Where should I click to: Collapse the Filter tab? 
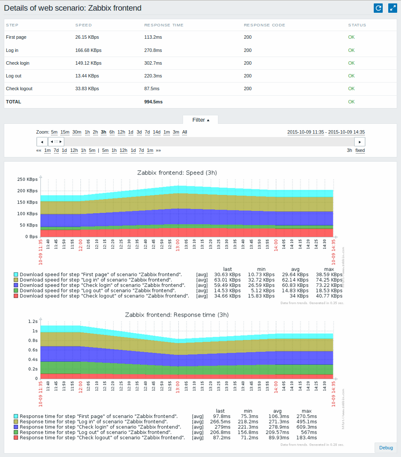pyautogui.click(x=200, y=120)
